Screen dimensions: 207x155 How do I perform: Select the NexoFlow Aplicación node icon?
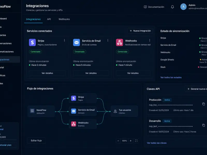coord(32,111)
